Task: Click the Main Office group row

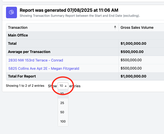Action: pos(85,35)
